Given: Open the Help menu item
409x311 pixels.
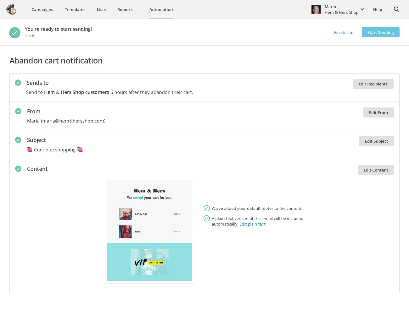Looking at the screenshot, I should pos(378,10).
